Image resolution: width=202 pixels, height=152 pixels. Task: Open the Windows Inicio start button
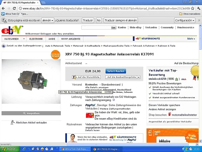click(10, 149)
